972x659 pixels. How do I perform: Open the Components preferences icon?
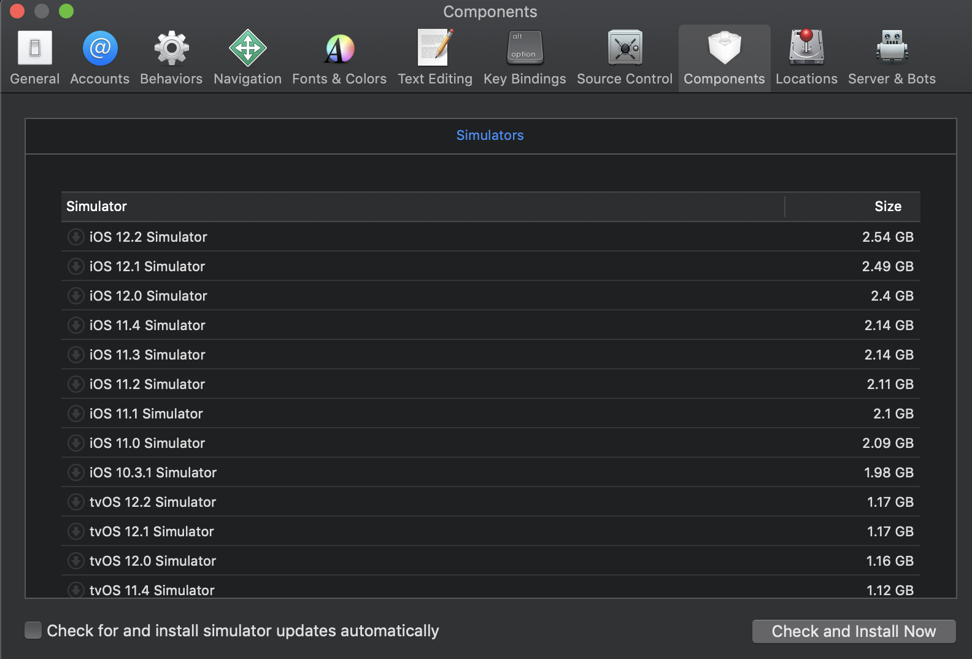click(x=724, y=47)
